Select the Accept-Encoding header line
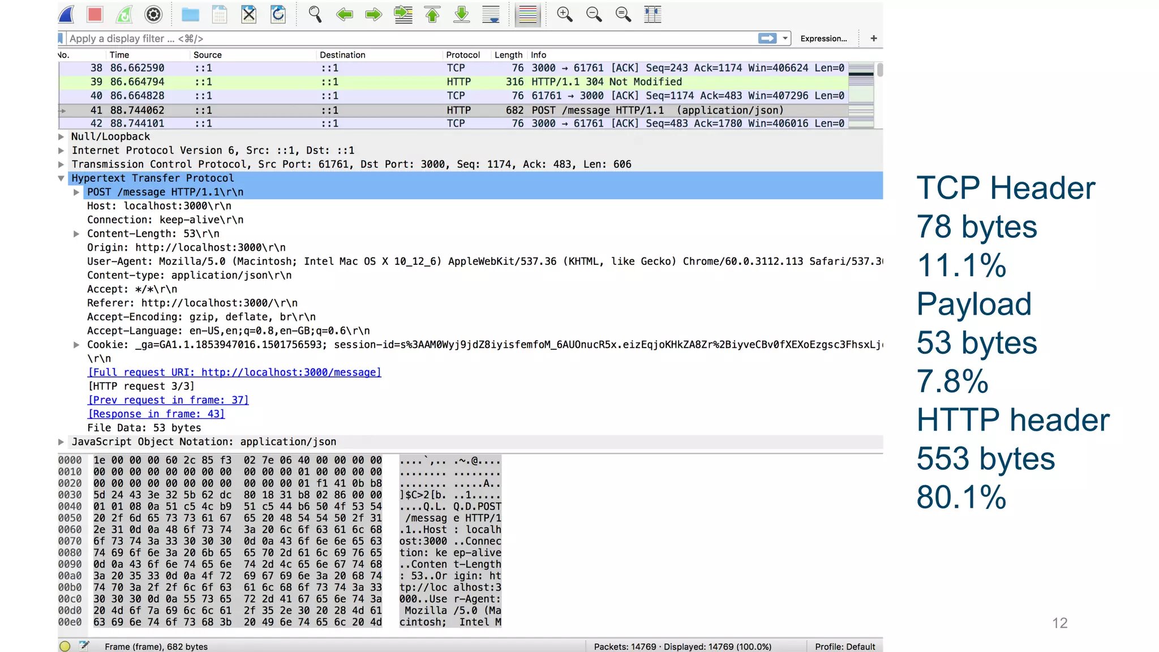 [x=201, y=317]
